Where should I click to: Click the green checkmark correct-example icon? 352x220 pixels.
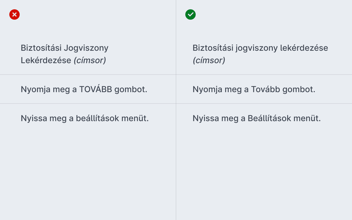(x=190, y=14)
